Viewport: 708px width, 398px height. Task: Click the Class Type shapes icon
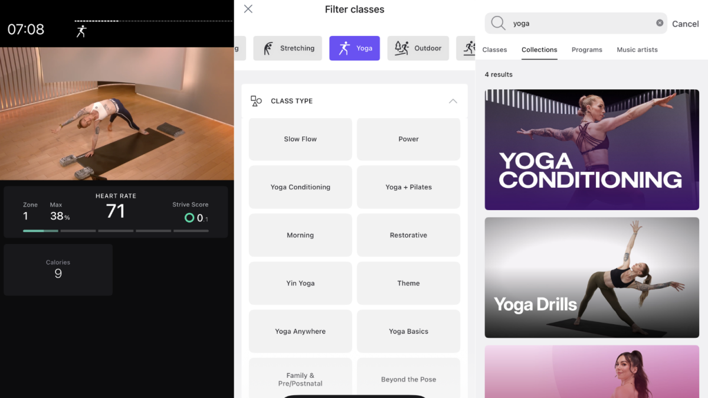pos(256,101)
